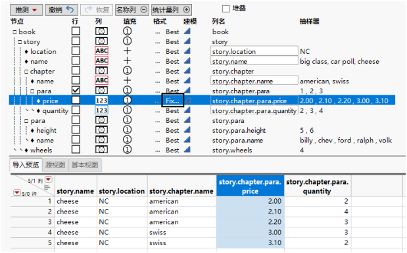Switch to the 源视图 tab
This screenshot has height=253, width=407.
(55, 165)
